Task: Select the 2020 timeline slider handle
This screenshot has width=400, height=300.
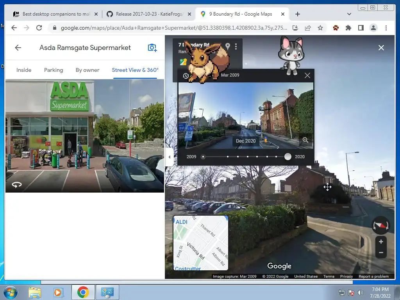Action: click(288, 157)
